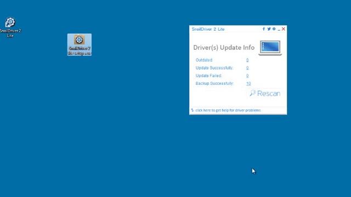Image resolution: width=351 pixels, height=197 pixels.
Task: Open the Update Successfully count link
Action: point(247,68)
